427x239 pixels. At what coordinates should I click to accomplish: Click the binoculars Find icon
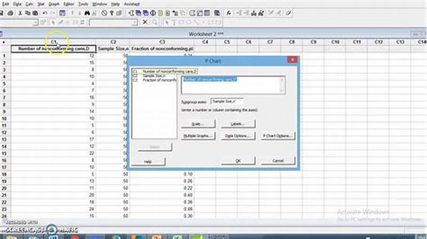click(87, 13)
